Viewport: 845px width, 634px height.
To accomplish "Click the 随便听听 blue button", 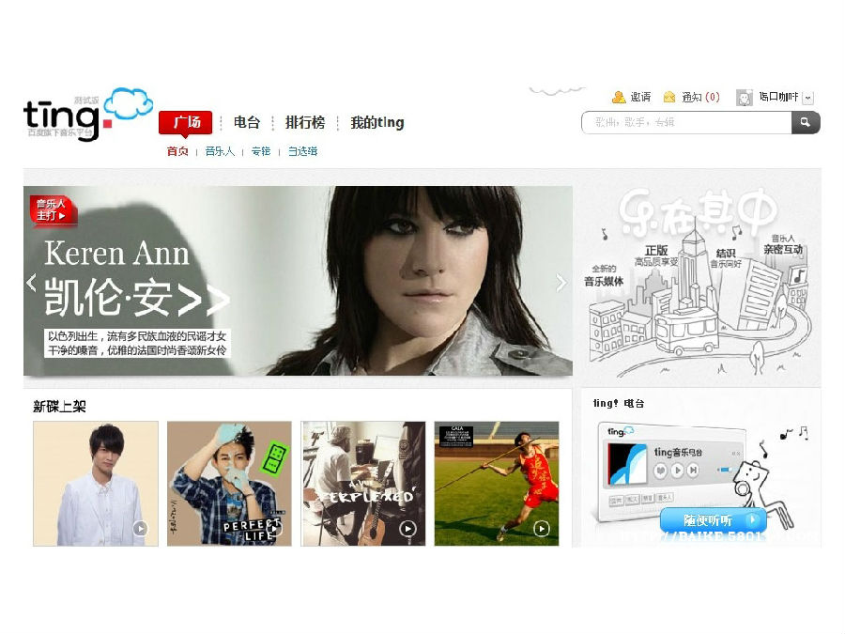I will click(x=713, y=520).
